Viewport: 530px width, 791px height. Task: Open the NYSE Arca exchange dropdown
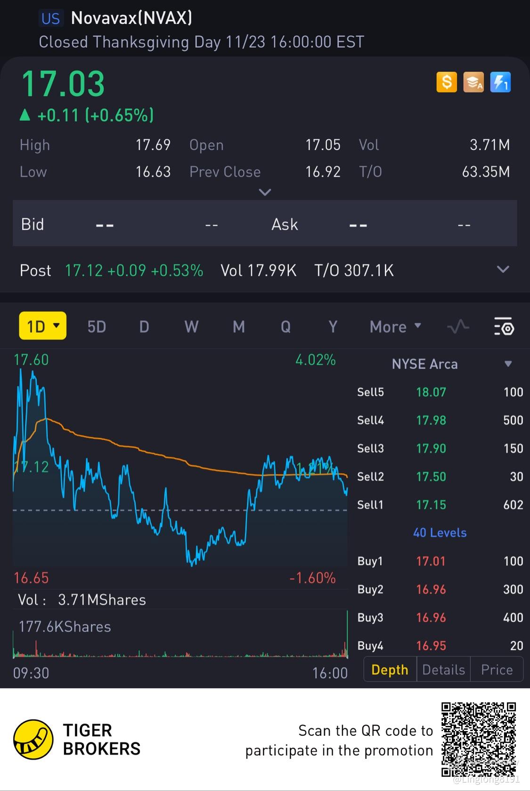508,364
